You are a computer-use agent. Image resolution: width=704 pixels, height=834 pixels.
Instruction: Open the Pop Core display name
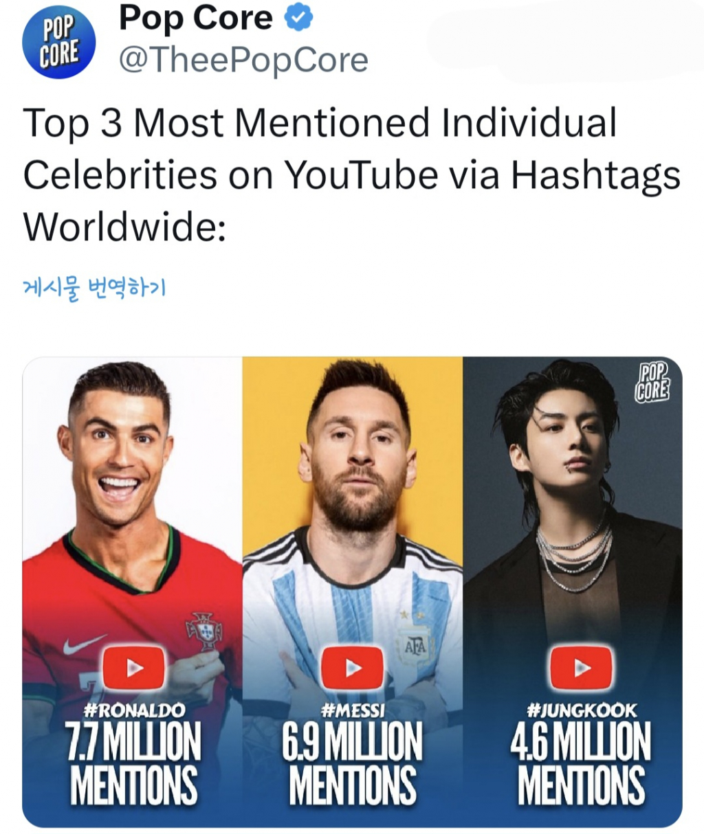[x=196, y=19]
